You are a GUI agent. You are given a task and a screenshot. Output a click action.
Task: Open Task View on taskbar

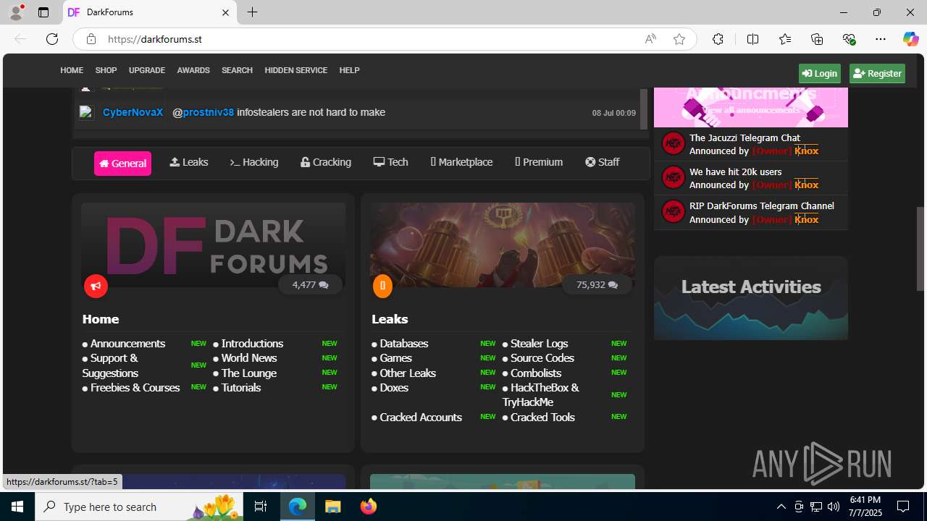261,507
